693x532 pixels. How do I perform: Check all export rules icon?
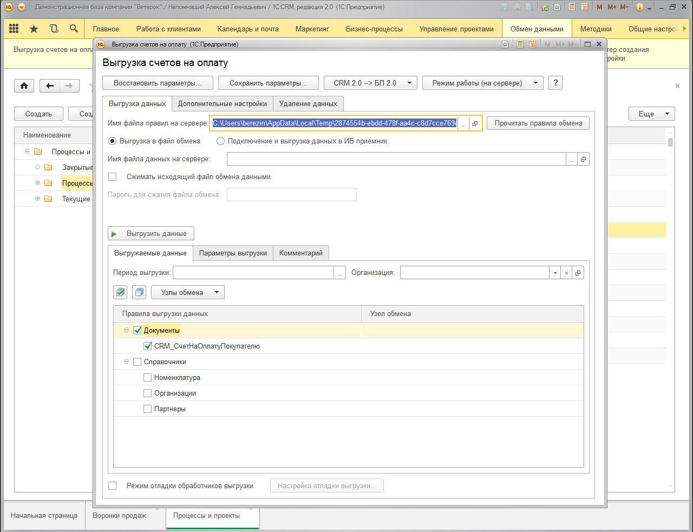pyautogui.click(x=120, y=292)
